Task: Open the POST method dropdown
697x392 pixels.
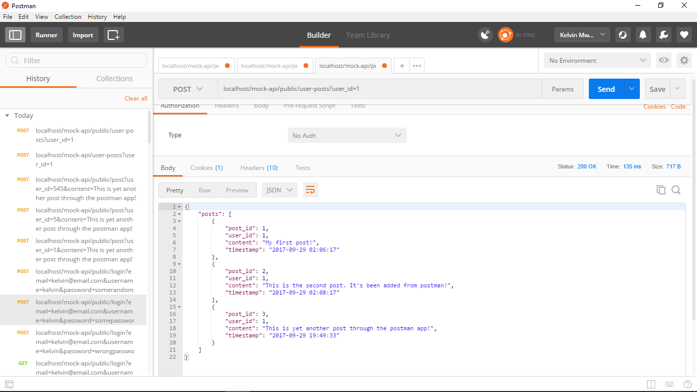Action: (188, 89)
